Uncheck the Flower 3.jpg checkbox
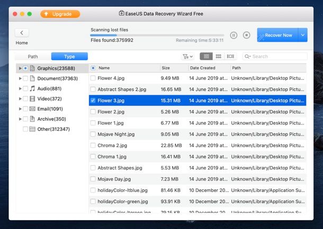This screenshot has height=229, width=323. click(x=93, y=100)
